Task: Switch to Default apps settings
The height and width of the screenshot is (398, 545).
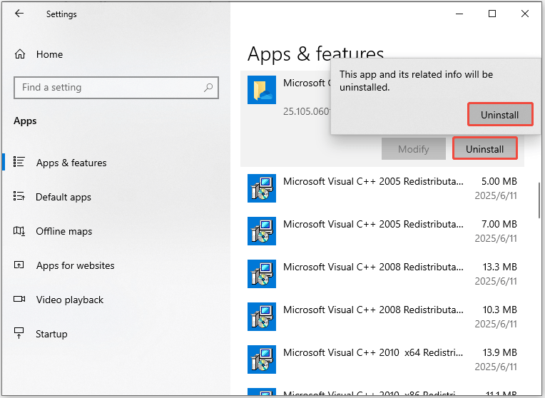Action: pos(116,197)
